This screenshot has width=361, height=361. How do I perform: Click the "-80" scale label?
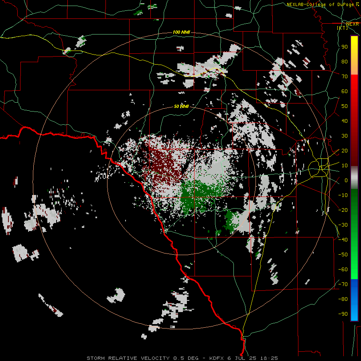pos(343,299)
